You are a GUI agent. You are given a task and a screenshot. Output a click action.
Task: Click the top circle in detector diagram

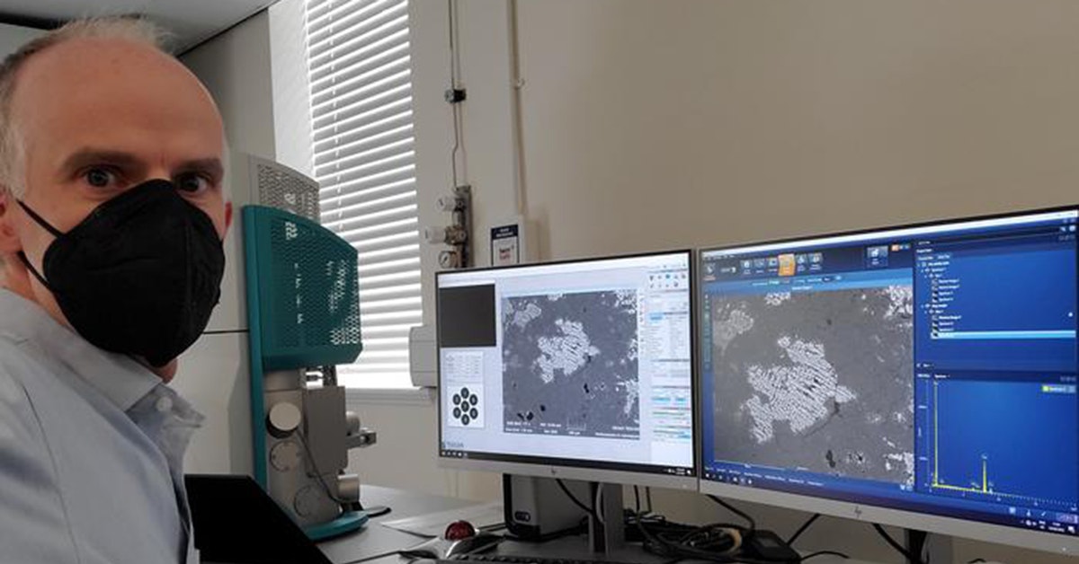pos(465,393)
